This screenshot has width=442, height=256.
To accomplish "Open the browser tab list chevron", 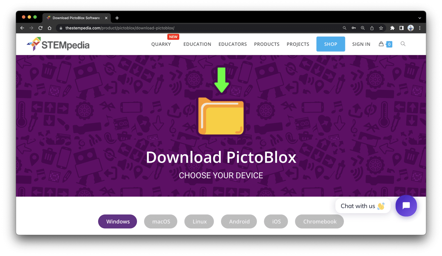I will (420, 18).
